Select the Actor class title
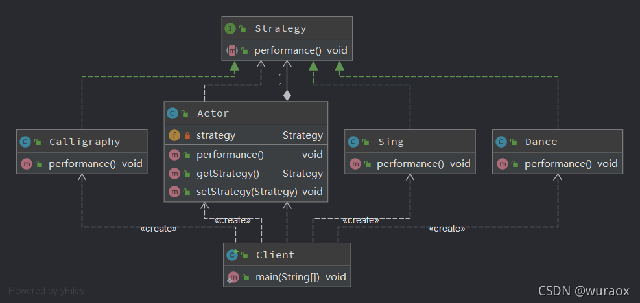Screen dimensions: 640x303 213,113
